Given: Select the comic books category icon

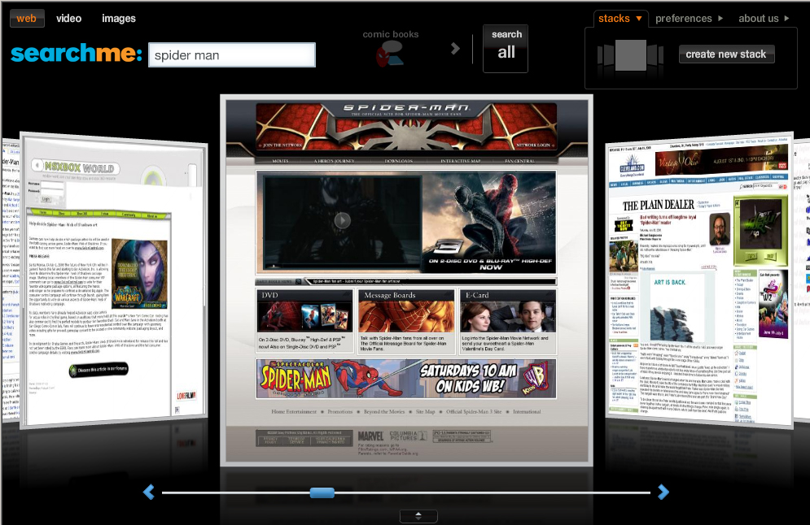Looking at the screenshot, I should pyautogui.click(x=390, y=53).
